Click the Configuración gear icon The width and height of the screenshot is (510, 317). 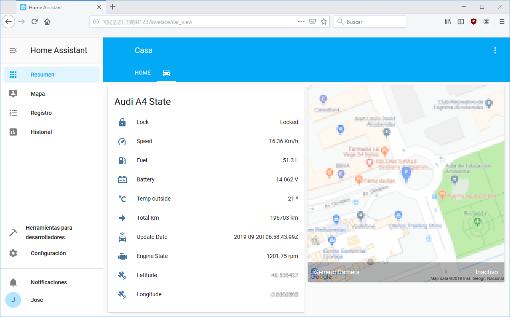[13, 253]
